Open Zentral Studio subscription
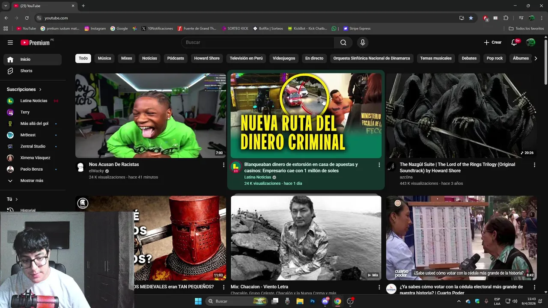Viewport: 548px width, 308px height. (x=33, y=146)
